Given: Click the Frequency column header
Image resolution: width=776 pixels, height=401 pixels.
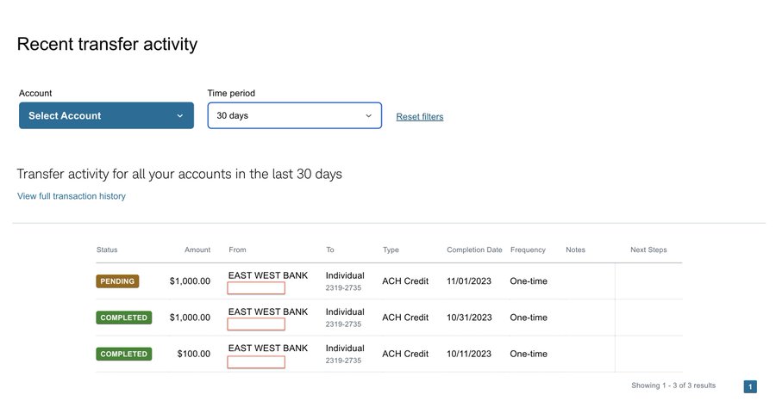Looking at the screenshot, I should pos(528,250).
